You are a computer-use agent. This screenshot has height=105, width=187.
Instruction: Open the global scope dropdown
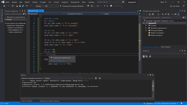pos(83,14)
